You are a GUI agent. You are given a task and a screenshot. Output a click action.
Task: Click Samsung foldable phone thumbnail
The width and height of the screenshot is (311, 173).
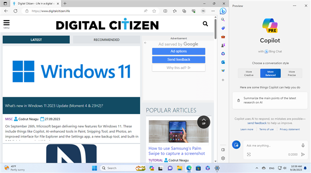click(x=179, y=131)
